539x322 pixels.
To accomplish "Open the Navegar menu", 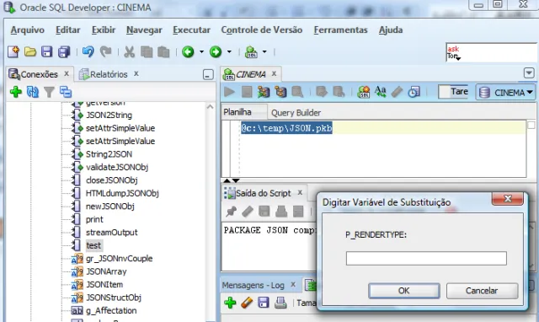I will click(x=144, y=30).
